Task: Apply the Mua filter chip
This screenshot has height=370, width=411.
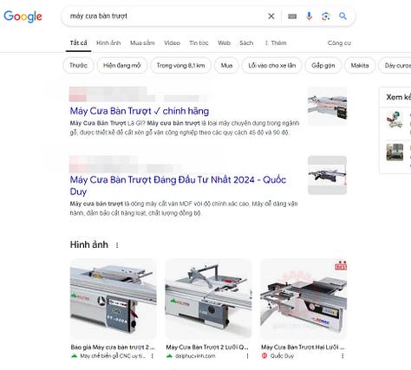Action: click(226, 66)
